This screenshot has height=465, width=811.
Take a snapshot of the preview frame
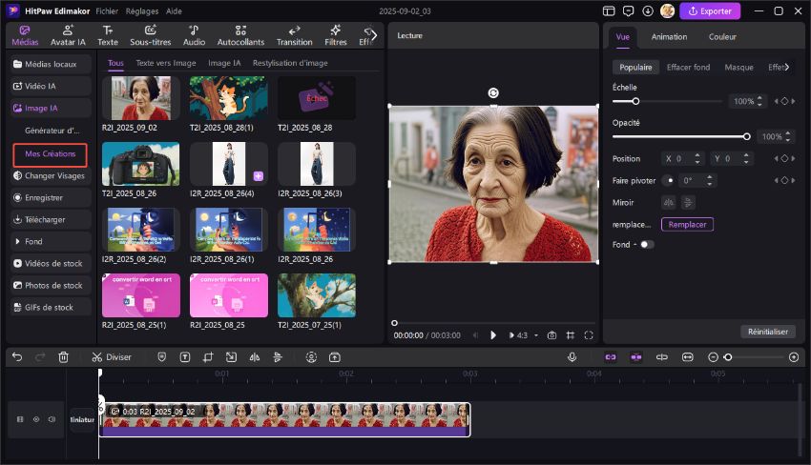(551, 335)
